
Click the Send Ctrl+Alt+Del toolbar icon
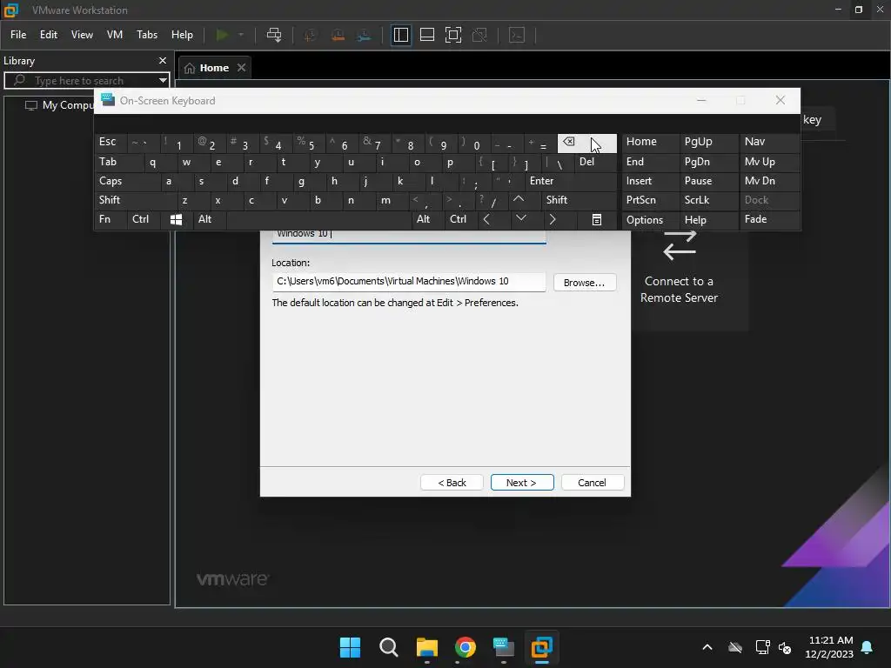coord(274,35)
